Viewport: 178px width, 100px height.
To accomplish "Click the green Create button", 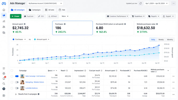I will [x=16, y=16].
